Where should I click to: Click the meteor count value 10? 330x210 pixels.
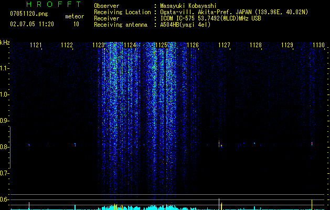click(x=76, y=24)
